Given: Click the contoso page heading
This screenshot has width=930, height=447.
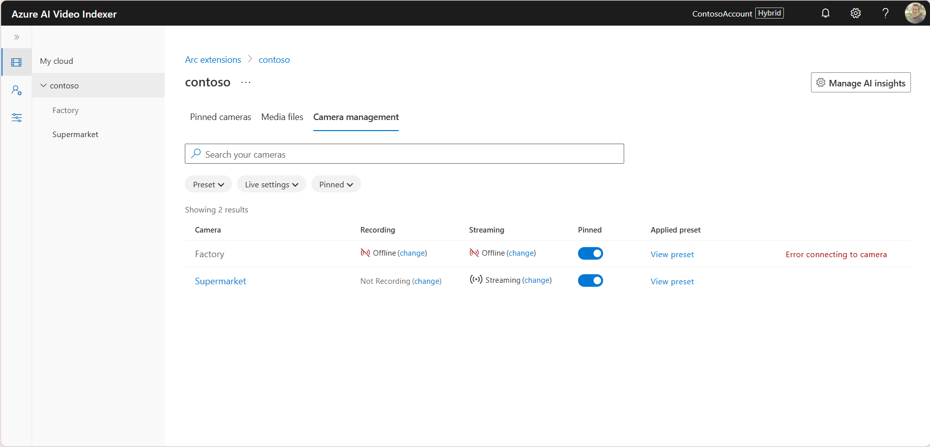Looking at the screenshot, I should coord(207,82).
